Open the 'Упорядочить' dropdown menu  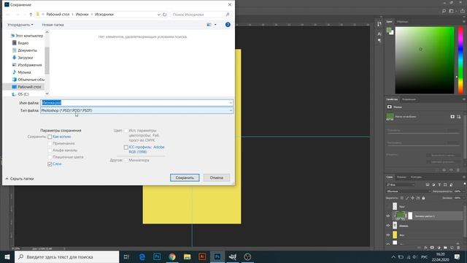pos(20,25)
